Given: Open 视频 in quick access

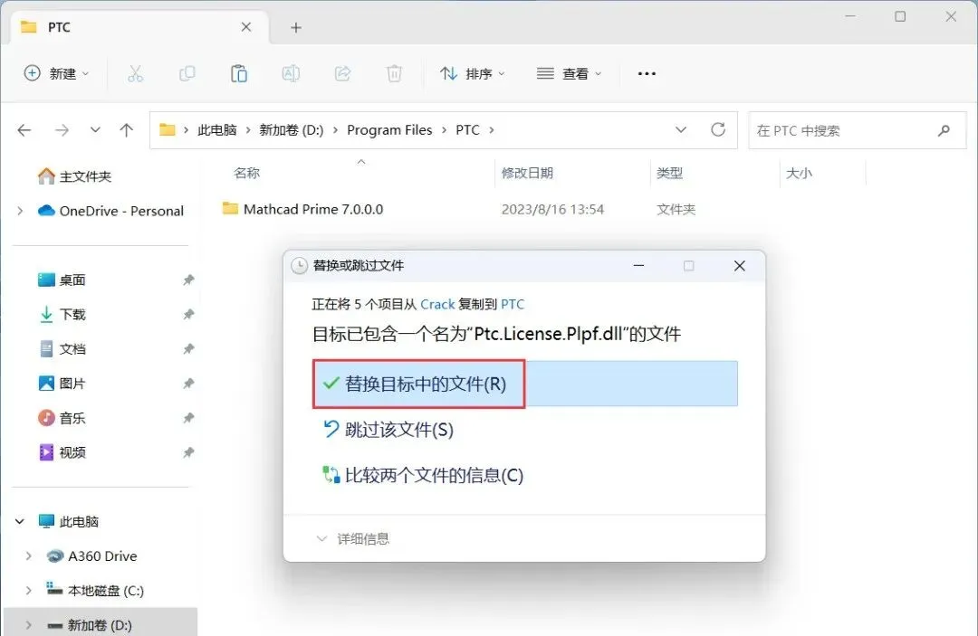Looking at the screenshot, I should tap(62, 452).
